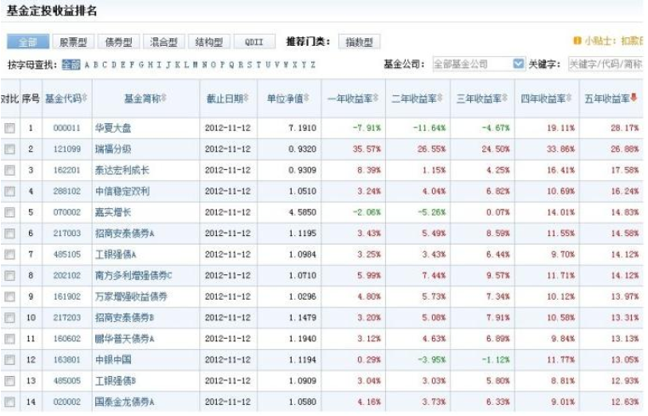Click the 全部 letter filter
Screen dimensions: 648x416
pyautogui.click(x=71, y=65)
